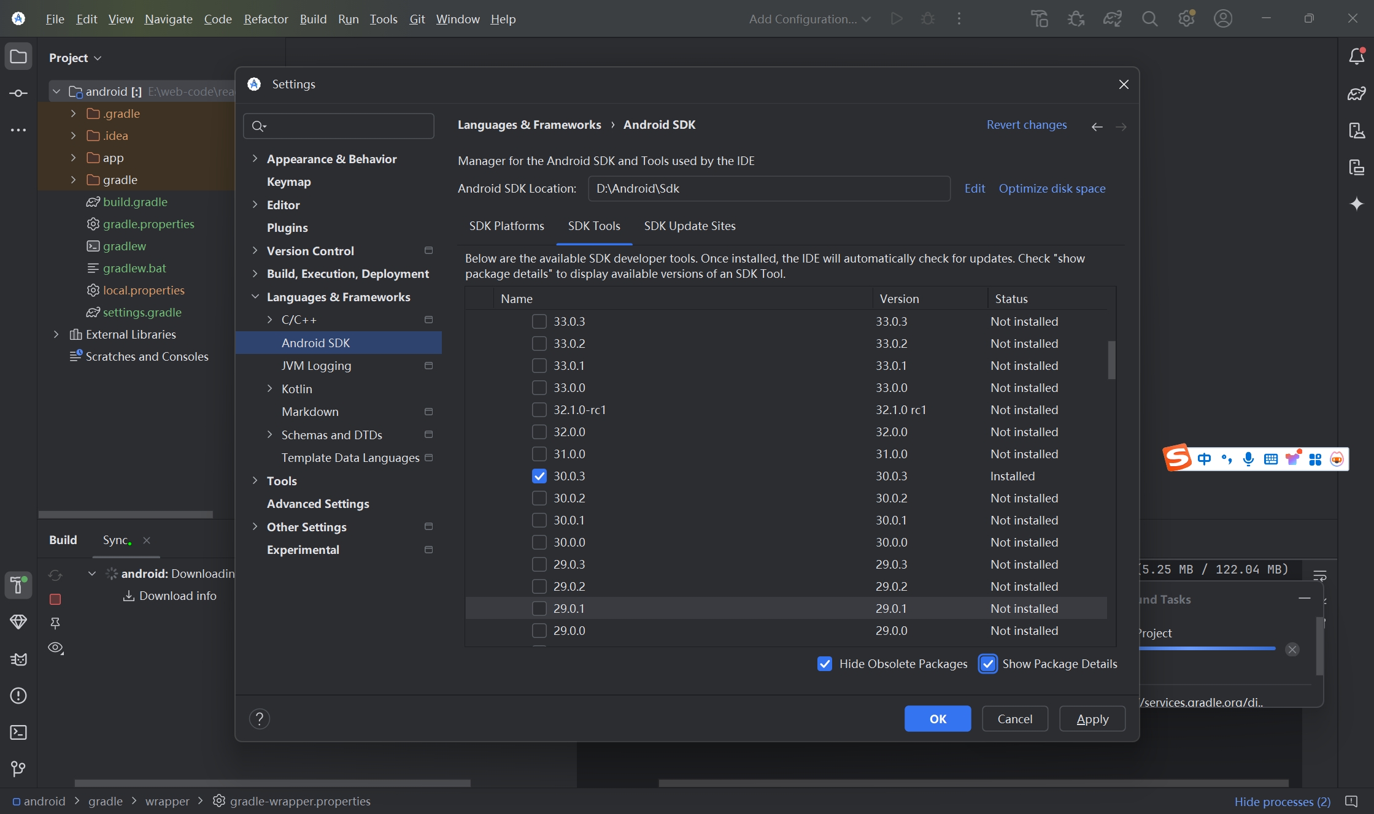Click the Build view options eye icon
Viewport: 1374px width, 814px height.
pos(56,648)
